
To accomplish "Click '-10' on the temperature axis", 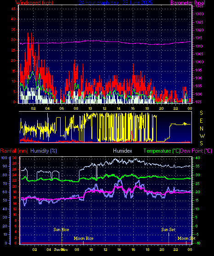I will [197, 243].
